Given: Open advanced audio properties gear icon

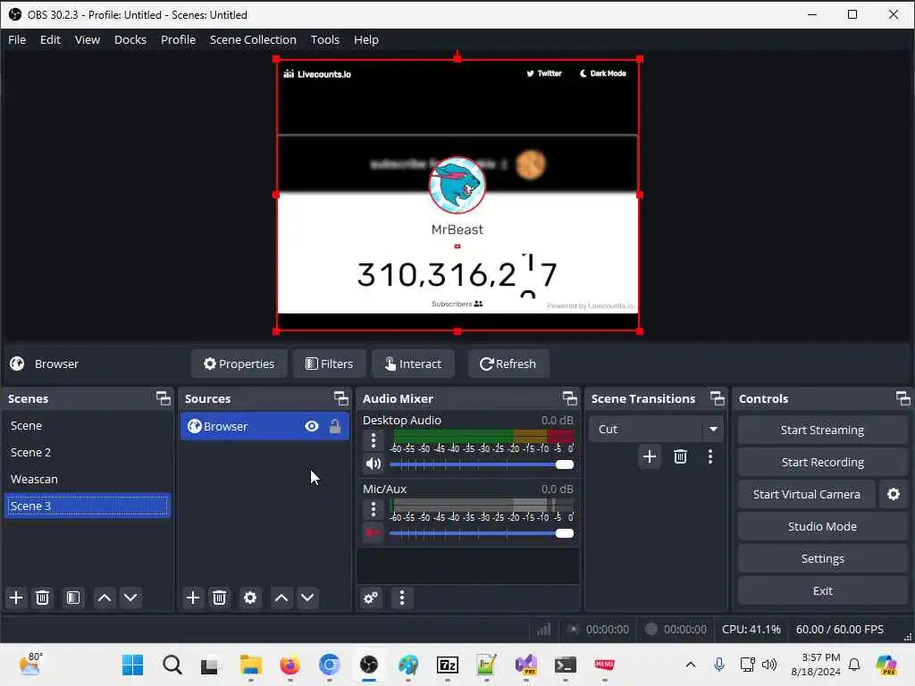Looking at the screenshot, I should click(371, 598).
